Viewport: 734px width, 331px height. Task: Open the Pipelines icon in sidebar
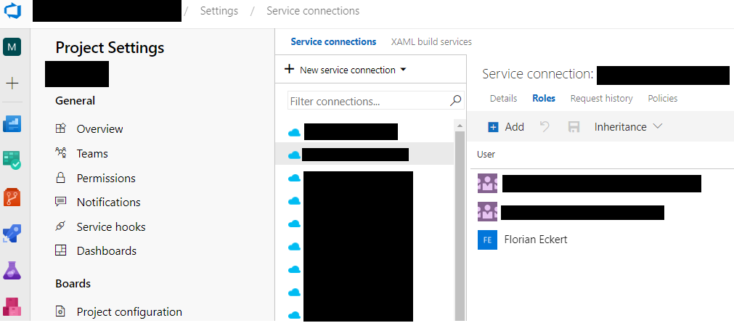[12, 234]
